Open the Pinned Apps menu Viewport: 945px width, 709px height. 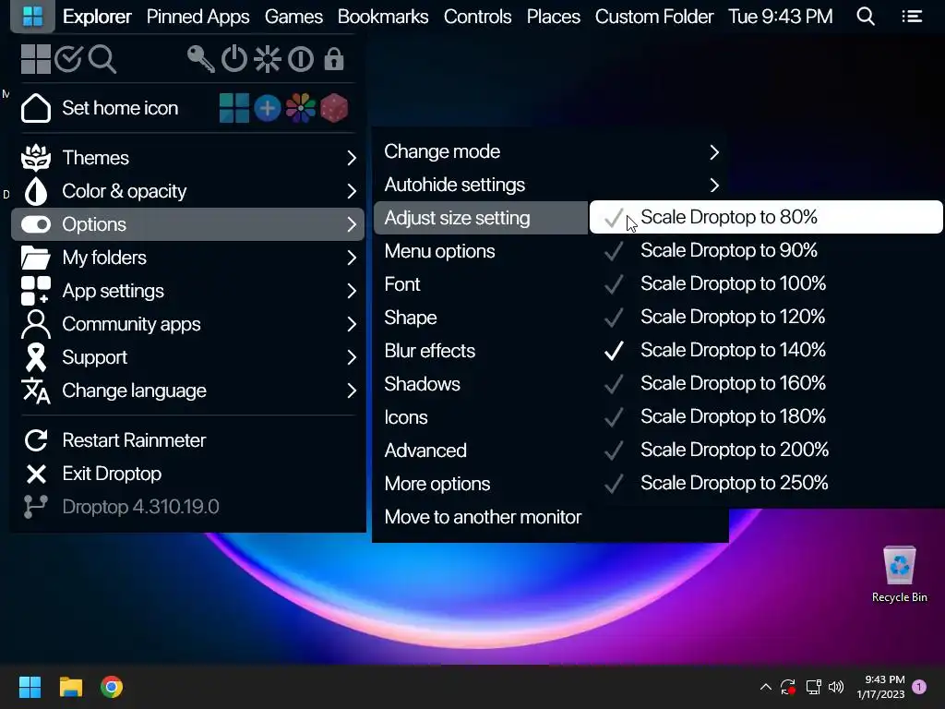click(x=197, y=17)
